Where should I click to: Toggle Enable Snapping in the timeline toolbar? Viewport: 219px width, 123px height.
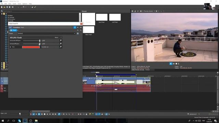96,114
